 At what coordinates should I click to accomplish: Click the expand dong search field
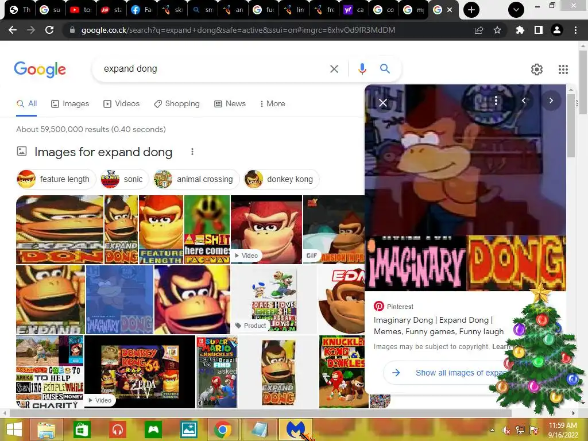click(x=214, y=69)
